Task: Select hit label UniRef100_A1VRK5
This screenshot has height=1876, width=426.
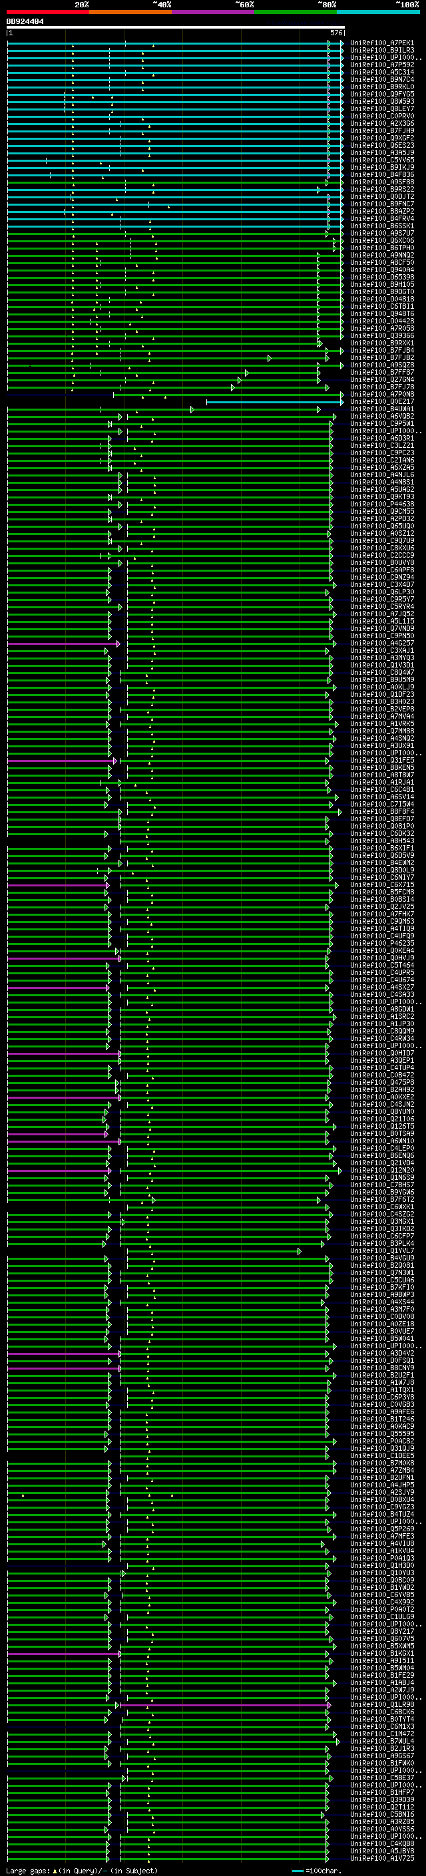Action: (x=381, y=724)
